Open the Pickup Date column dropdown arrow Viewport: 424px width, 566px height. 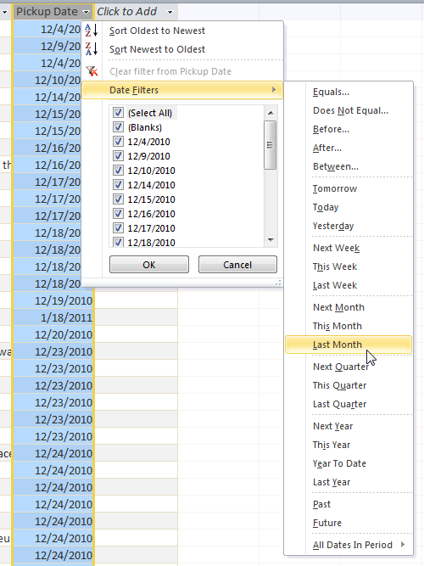[x=86, y=12]
